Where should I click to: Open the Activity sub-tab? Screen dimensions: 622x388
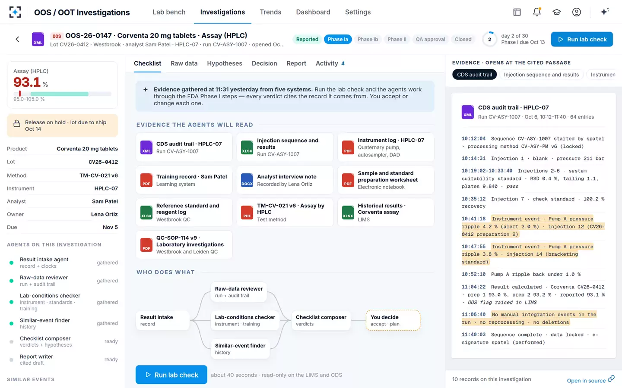pos(330,63)
